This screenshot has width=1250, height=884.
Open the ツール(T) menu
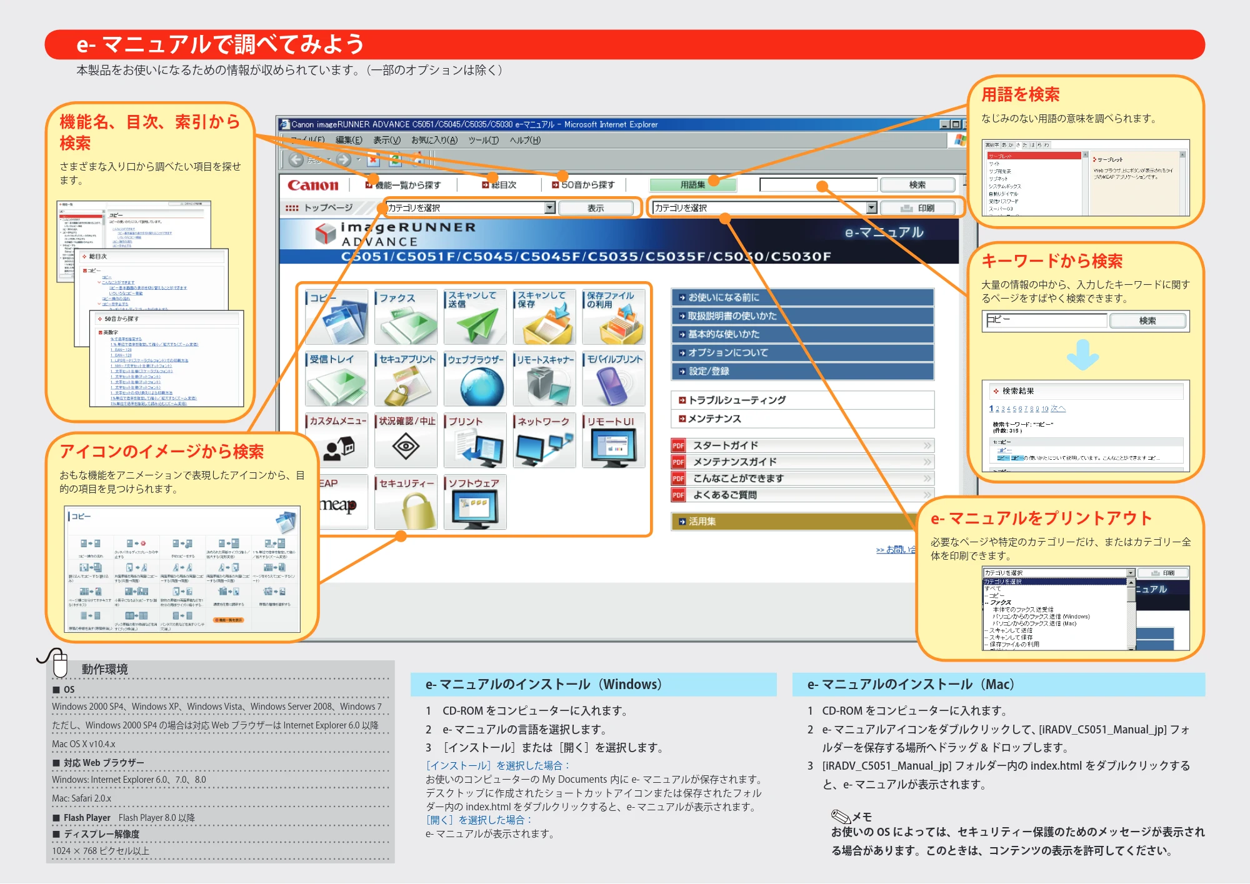click(484, 140)
